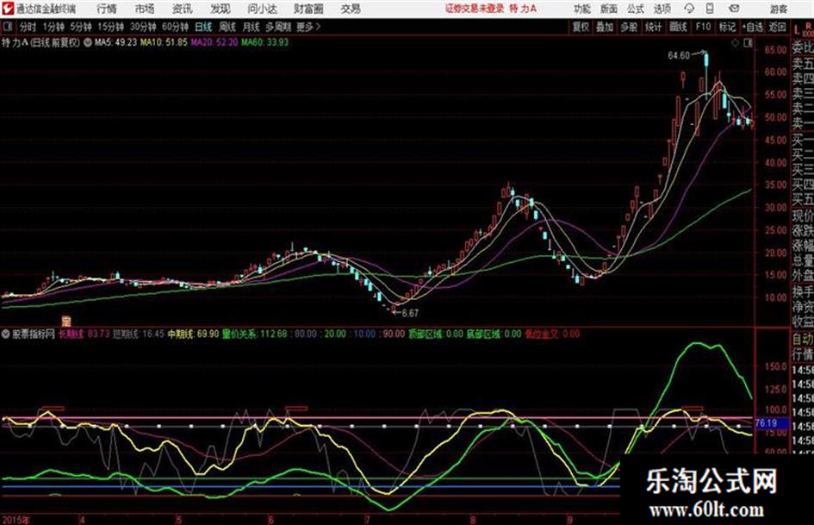Click the 量价关系: 112.68 indicator value
The width and height of the screenshot is (814, 525).
point(254,334)
